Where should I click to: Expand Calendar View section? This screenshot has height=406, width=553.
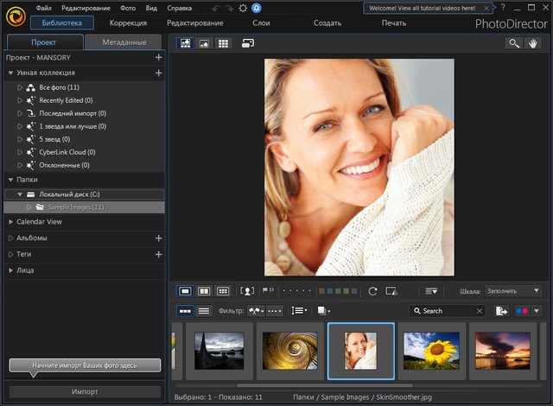pos(10,222)
